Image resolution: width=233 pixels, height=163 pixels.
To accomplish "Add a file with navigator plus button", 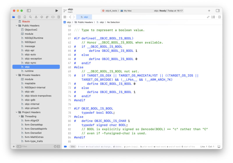I will click(x=14, y=146).
